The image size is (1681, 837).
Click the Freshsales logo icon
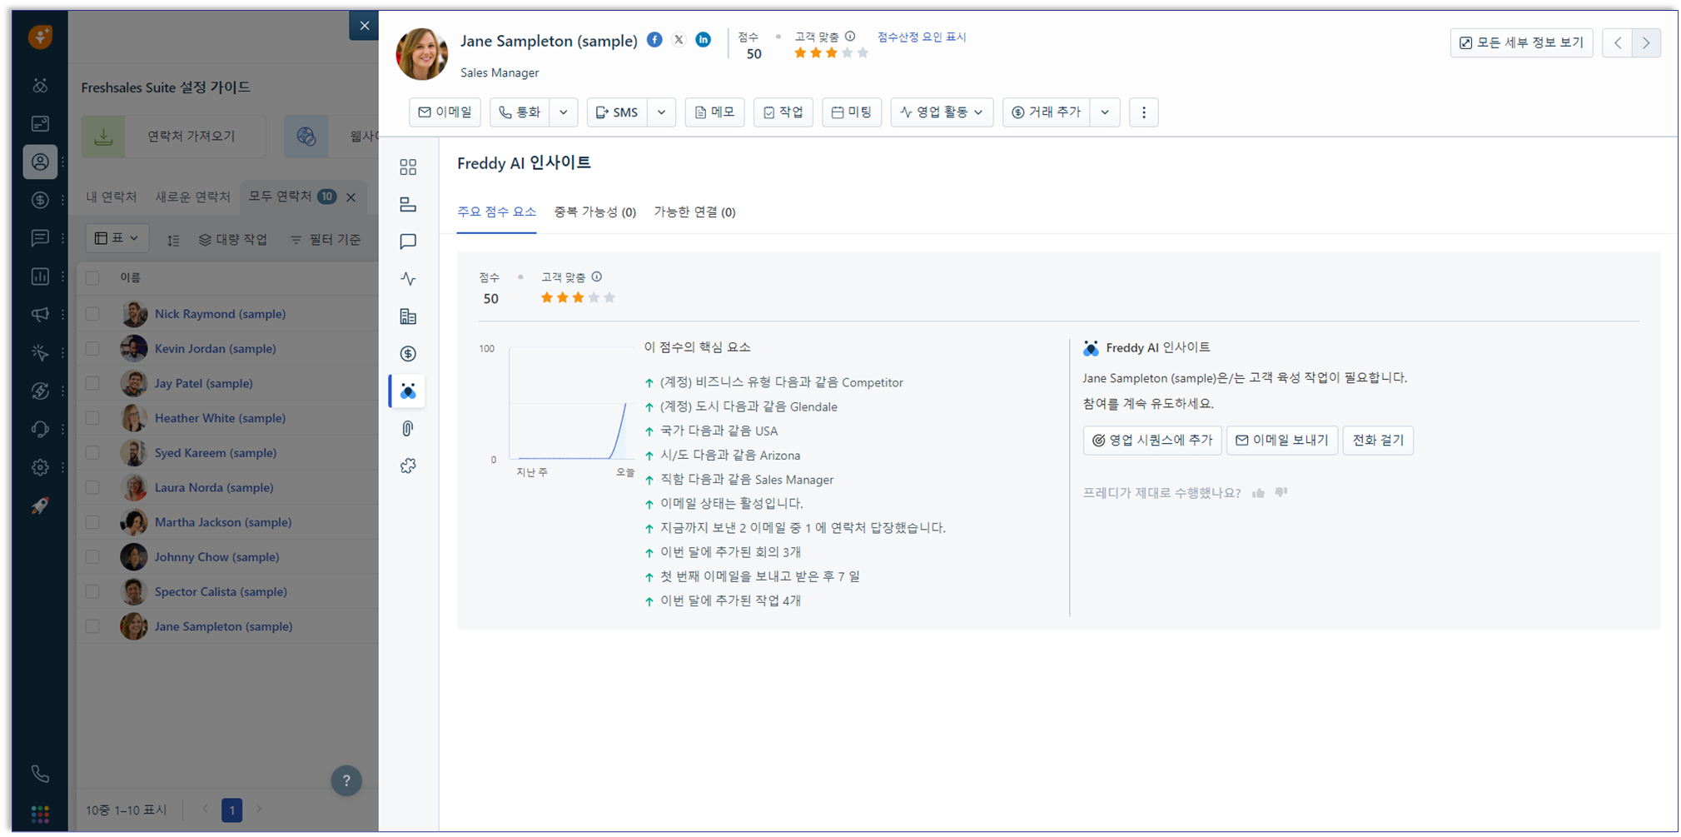click(40, 37)
